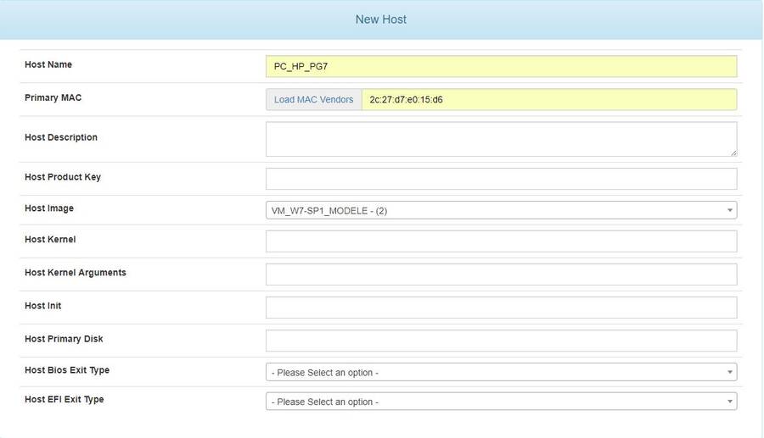Click the Host Kernel Arguments field

pos(501,274)
